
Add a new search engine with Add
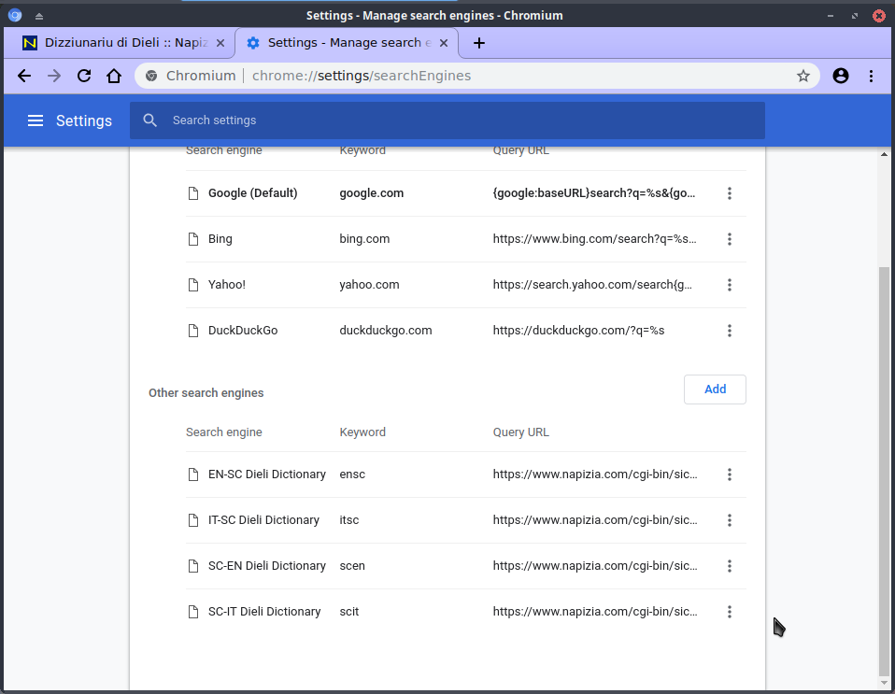coord(715,389)
